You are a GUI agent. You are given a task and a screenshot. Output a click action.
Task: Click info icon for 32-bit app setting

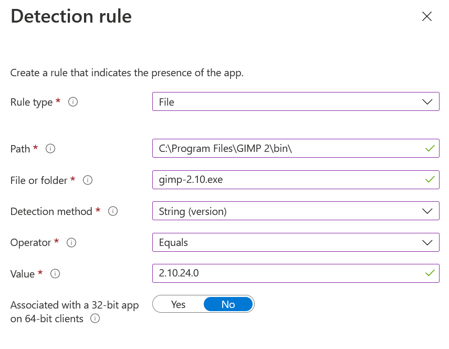click(95, 319)
